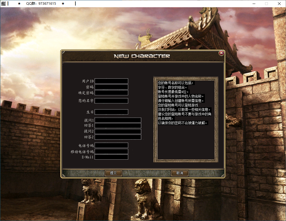The width and height of the screenshot is (286, 221).
Task: Click the 提问1 first question field
Action: [118, 120]
